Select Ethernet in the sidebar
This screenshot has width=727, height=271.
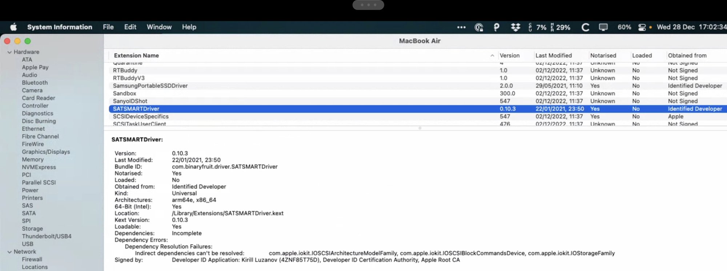click(33, 129)
